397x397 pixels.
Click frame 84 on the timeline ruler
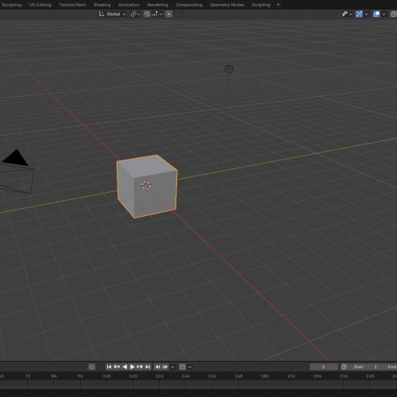(x=54, y=376)
